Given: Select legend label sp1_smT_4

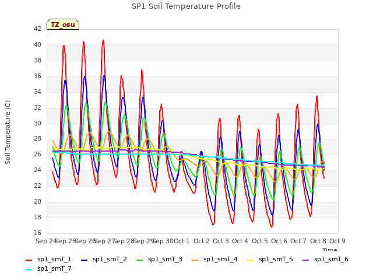Looking at the screenshot, I should [x=220, y=259].
